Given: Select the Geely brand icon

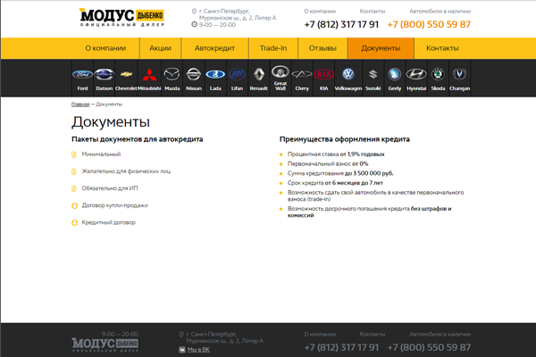Looking at the screenshot, I should pyautogui.click(x=394, y=76).
